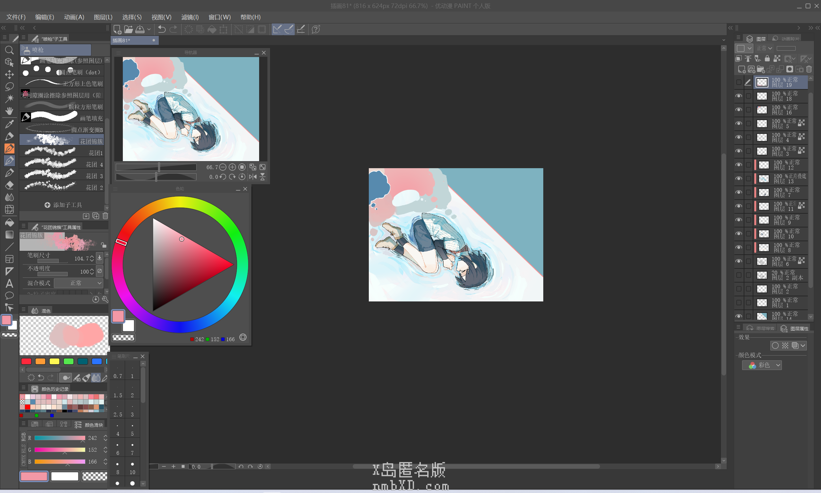Open the 颜色模式 彩色 dropdown
The width and height of the screenshot is (821, 493).
coord(762,365)
